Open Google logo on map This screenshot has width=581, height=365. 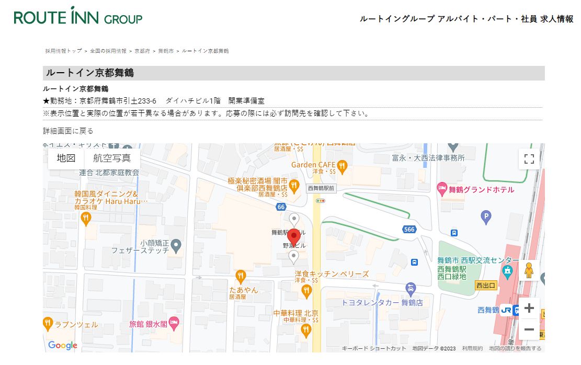tap(63, 345)
